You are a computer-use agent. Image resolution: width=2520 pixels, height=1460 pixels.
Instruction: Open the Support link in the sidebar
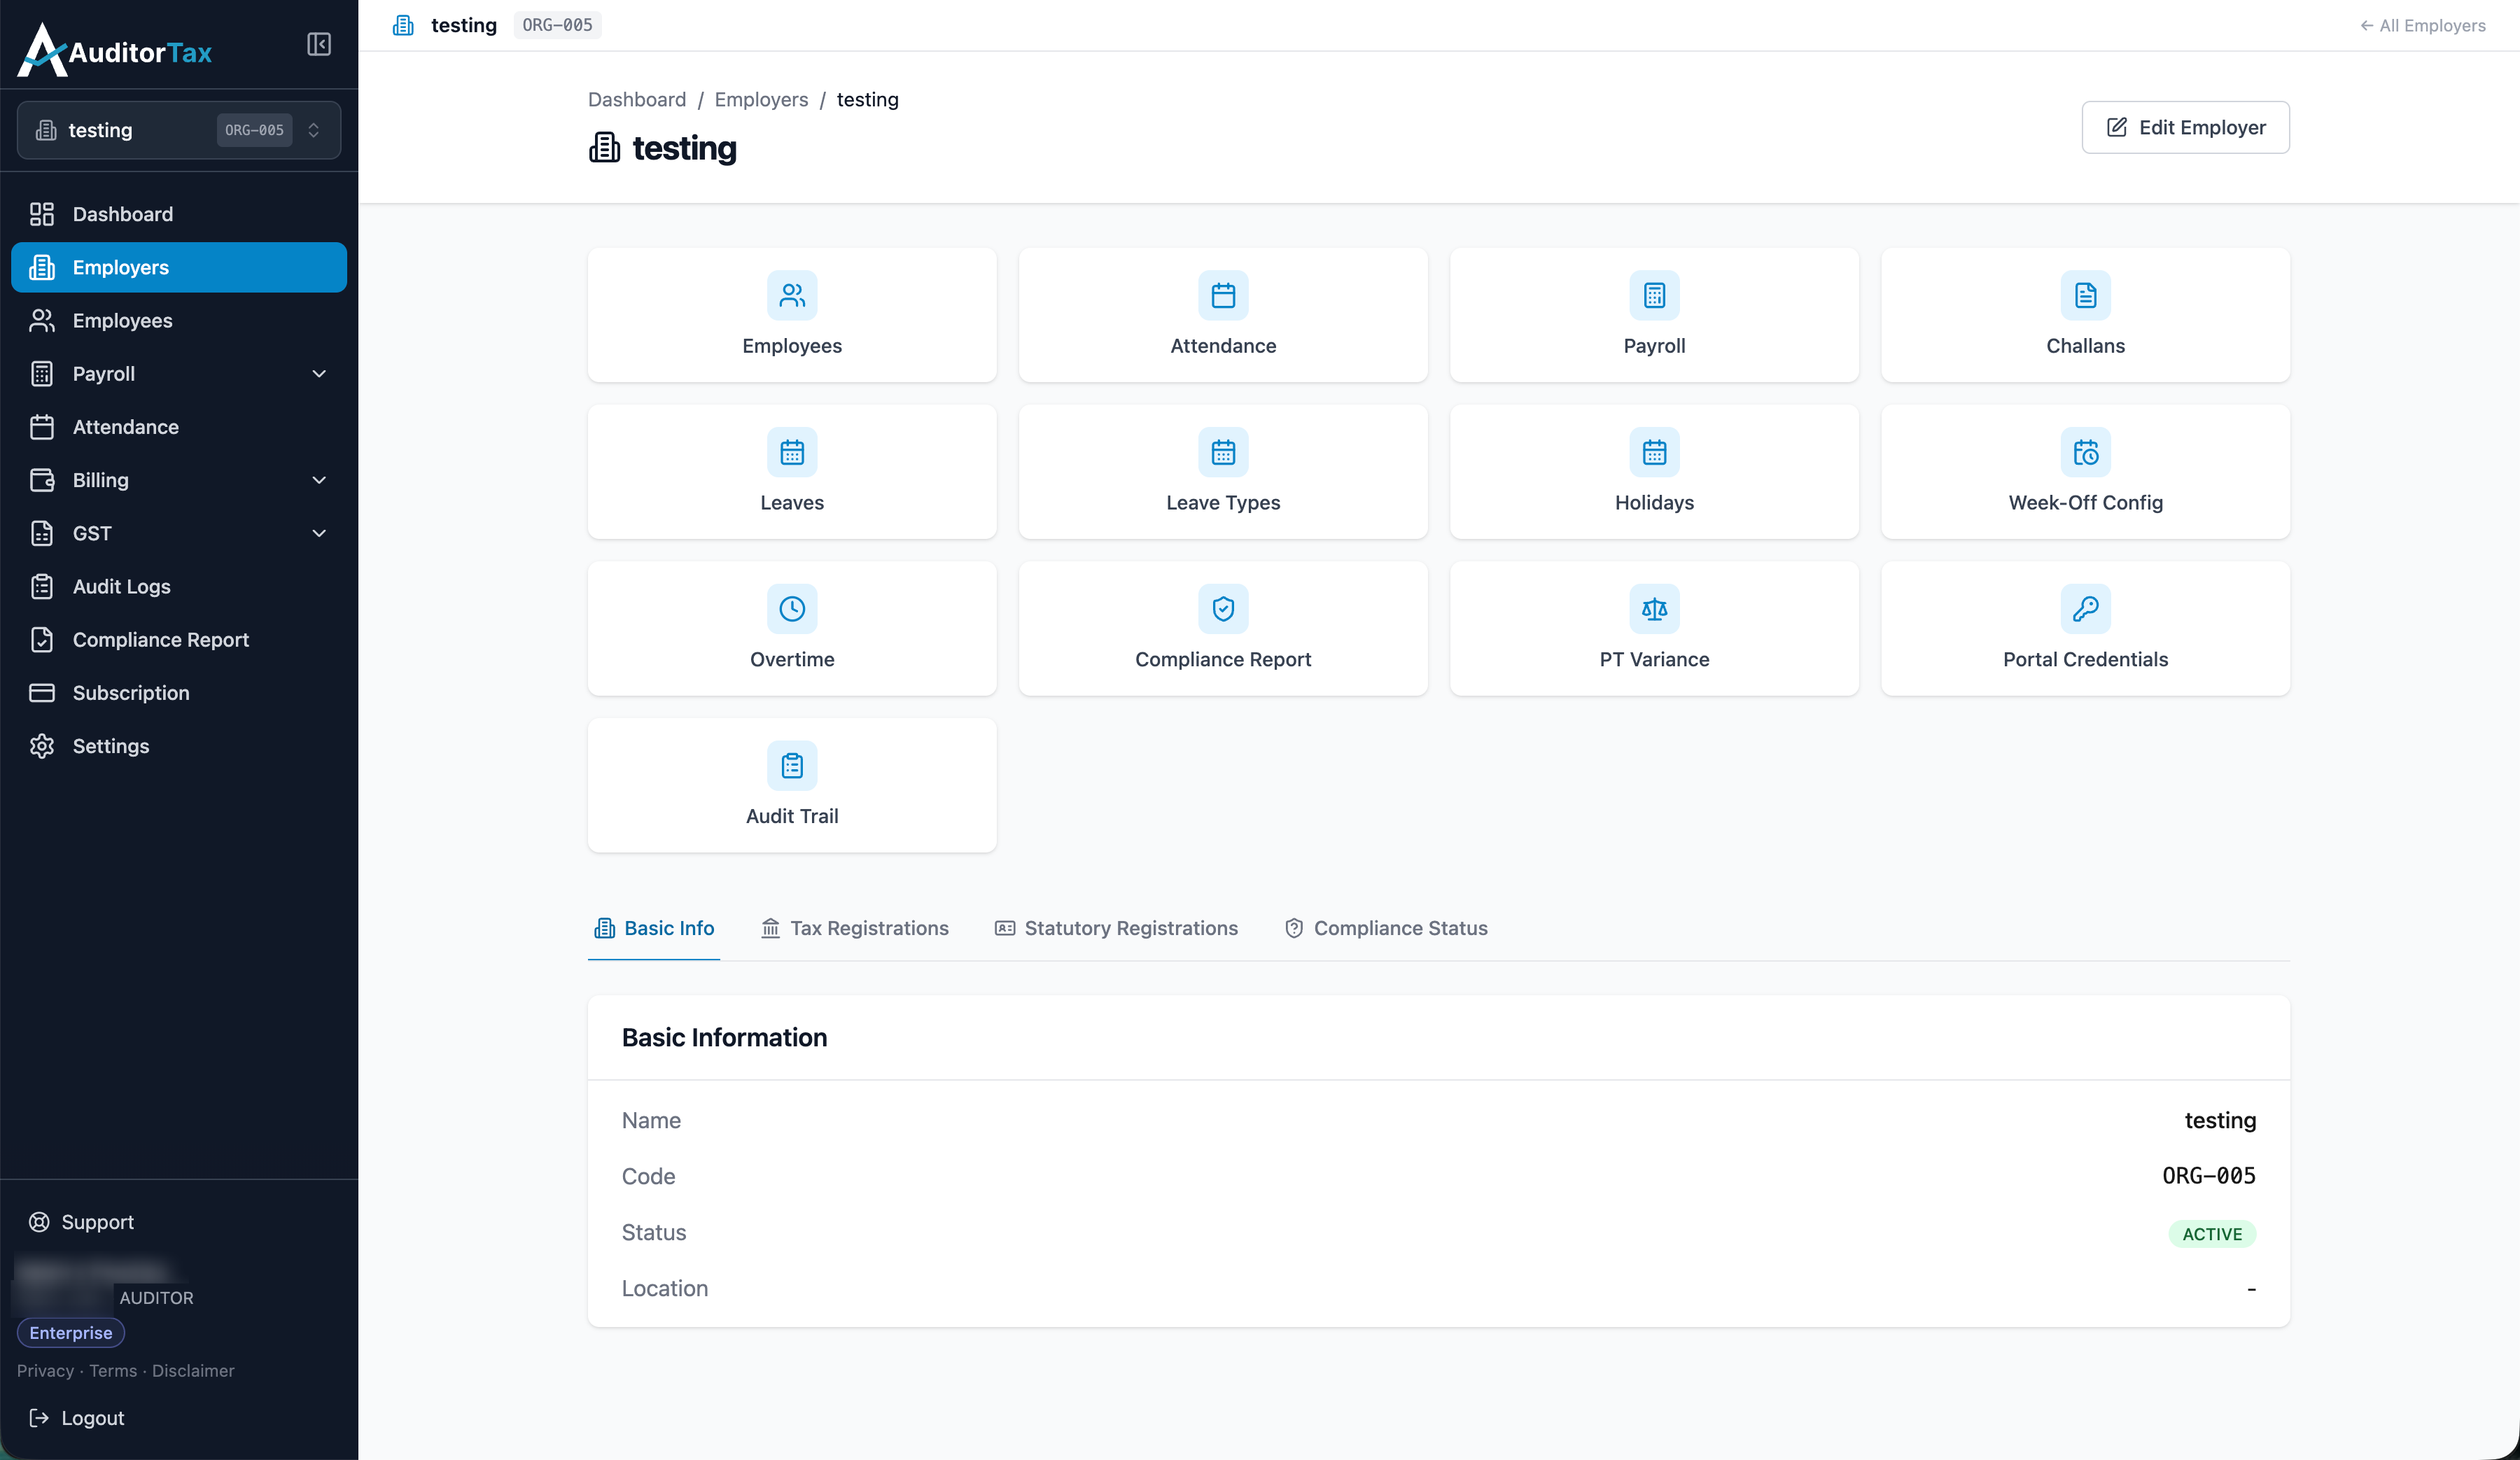click(82, 1222)
